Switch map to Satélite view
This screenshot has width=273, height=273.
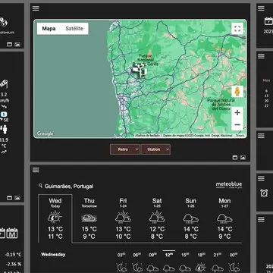point(74,29)
